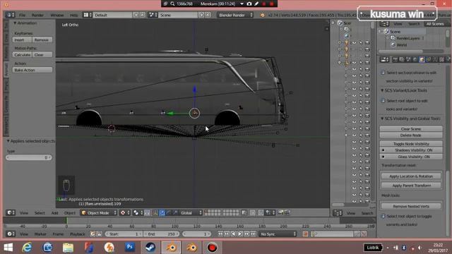Click the Bake Action button
Screen dimensions: 452x254
32,70
